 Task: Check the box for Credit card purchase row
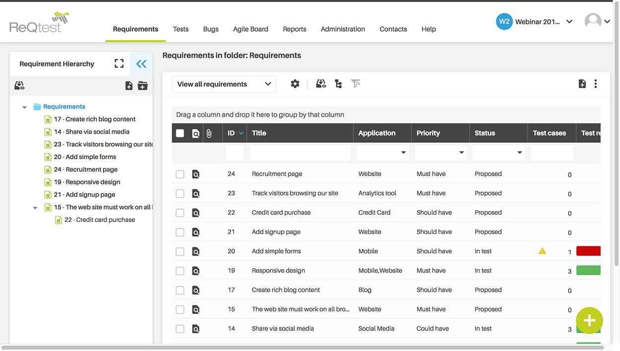[180, 213]
